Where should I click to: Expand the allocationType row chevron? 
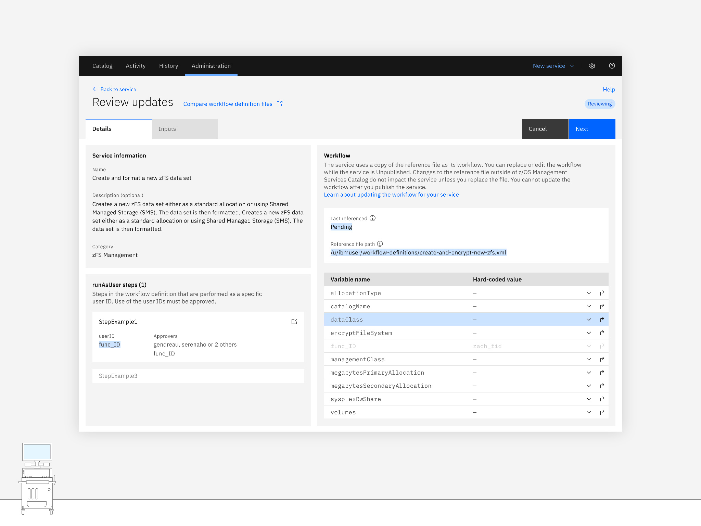[x=589, y=293]
